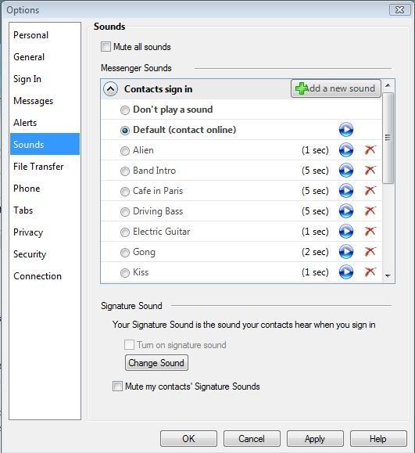Select the Don't play a sound option
This screenshot has height=453, width=415.
[x=125, y=110]
